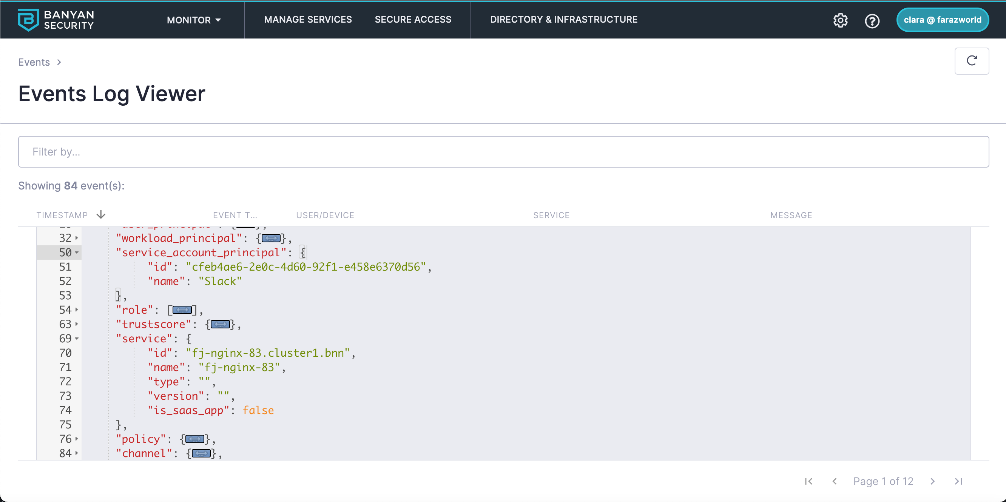Collapse the service_account_principal fold arrow
Viewport: 1006px width, 502px height.
[77, 253]
